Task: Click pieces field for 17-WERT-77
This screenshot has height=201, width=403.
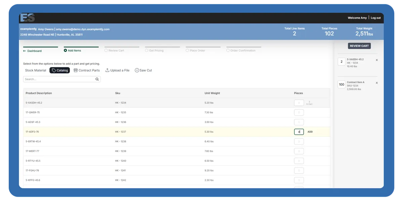Action: pos(299,151)
